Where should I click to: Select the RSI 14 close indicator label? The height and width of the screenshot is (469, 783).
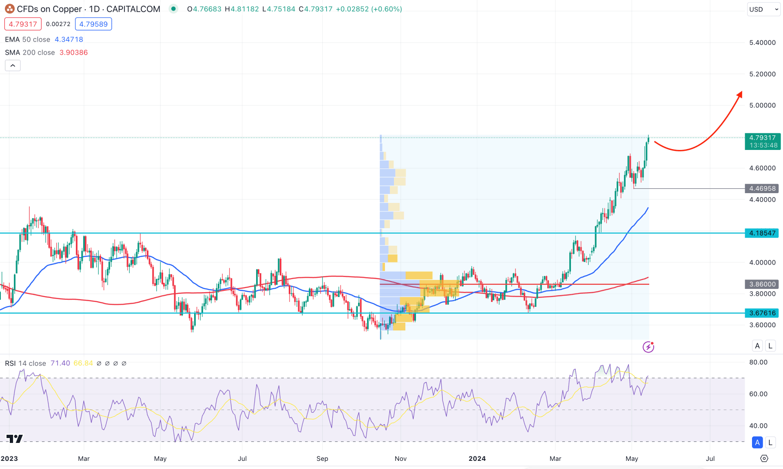click(25, 363)
